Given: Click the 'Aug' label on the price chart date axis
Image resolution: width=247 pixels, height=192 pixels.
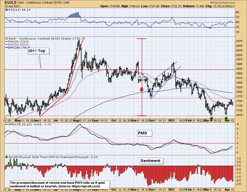Looking at the screenshot, I should (76, 120).
